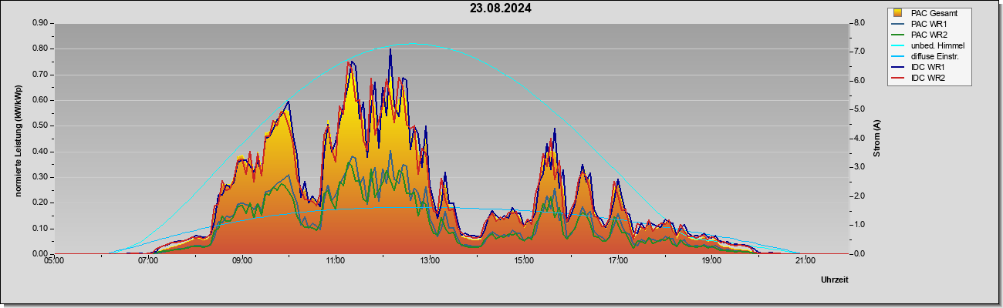Select the PAC WR1 legend entry
The width and height of the screenshot is (1003, 308).
(x=928, y=24)
